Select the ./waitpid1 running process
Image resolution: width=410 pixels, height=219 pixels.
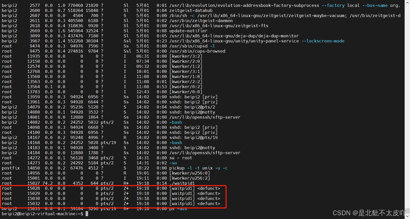click(x=182, y=183)
